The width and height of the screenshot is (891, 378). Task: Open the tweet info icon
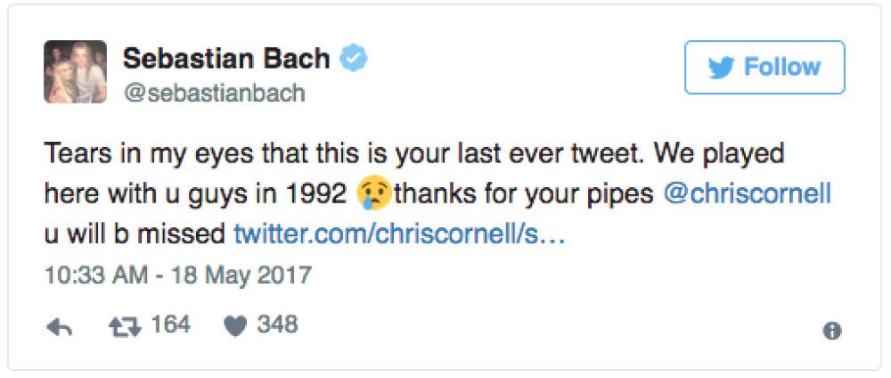pyautogui.click(x=832, y=331)
